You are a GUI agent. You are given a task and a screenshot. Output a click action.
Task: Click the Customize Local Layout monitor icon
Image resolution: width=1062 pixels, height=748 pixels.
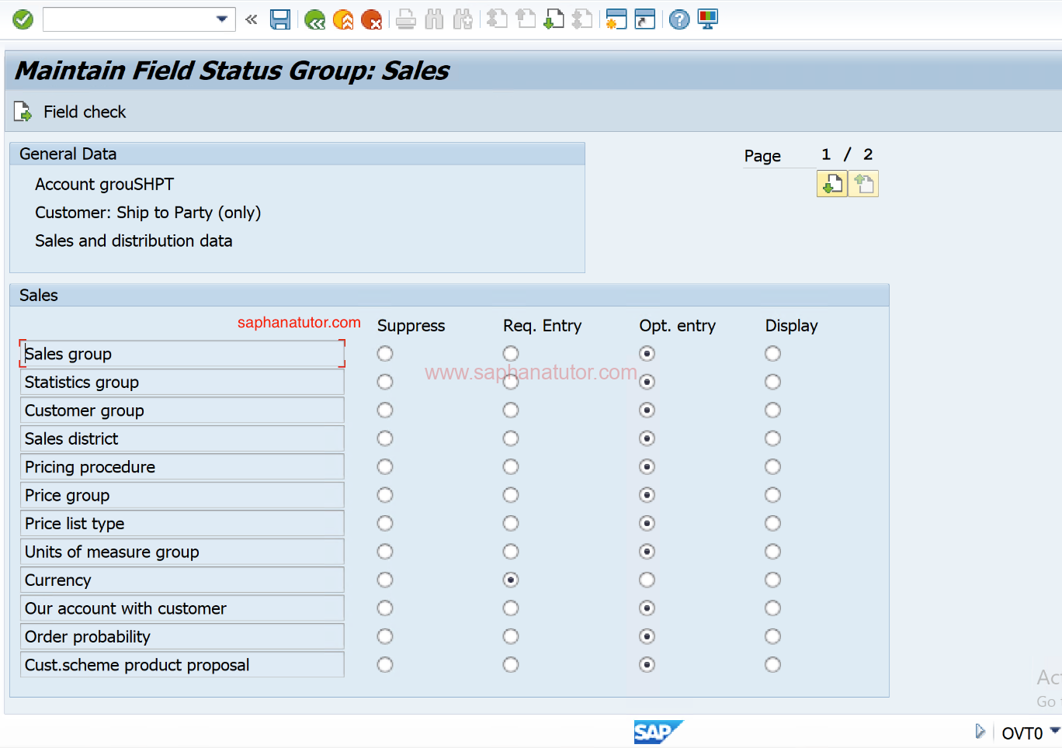(x=708, y=19)
